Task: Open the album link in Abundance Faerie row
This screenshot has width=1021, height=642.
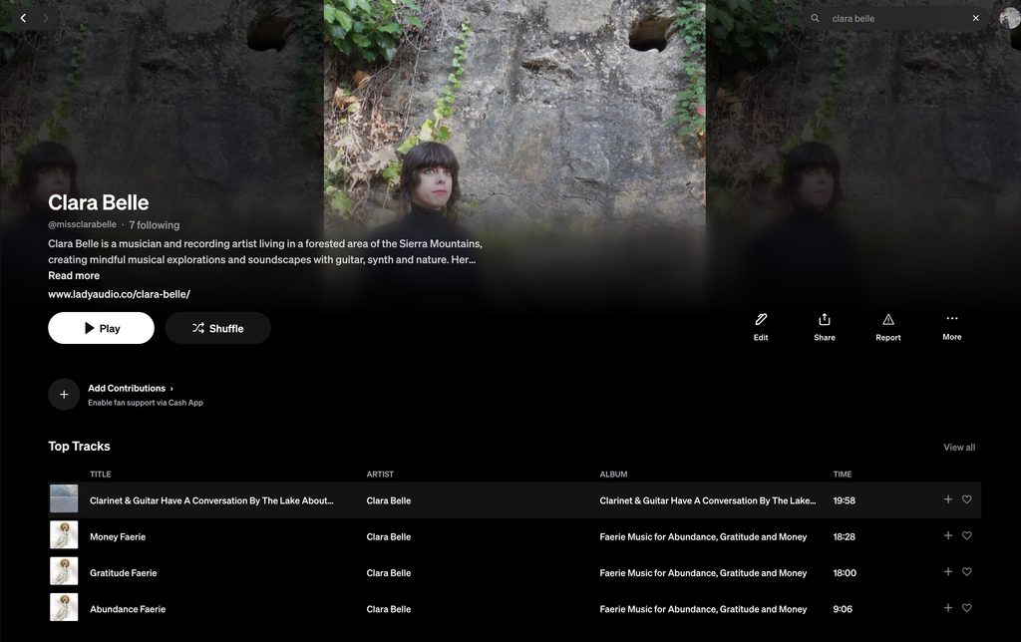Action: click(703, 609)
